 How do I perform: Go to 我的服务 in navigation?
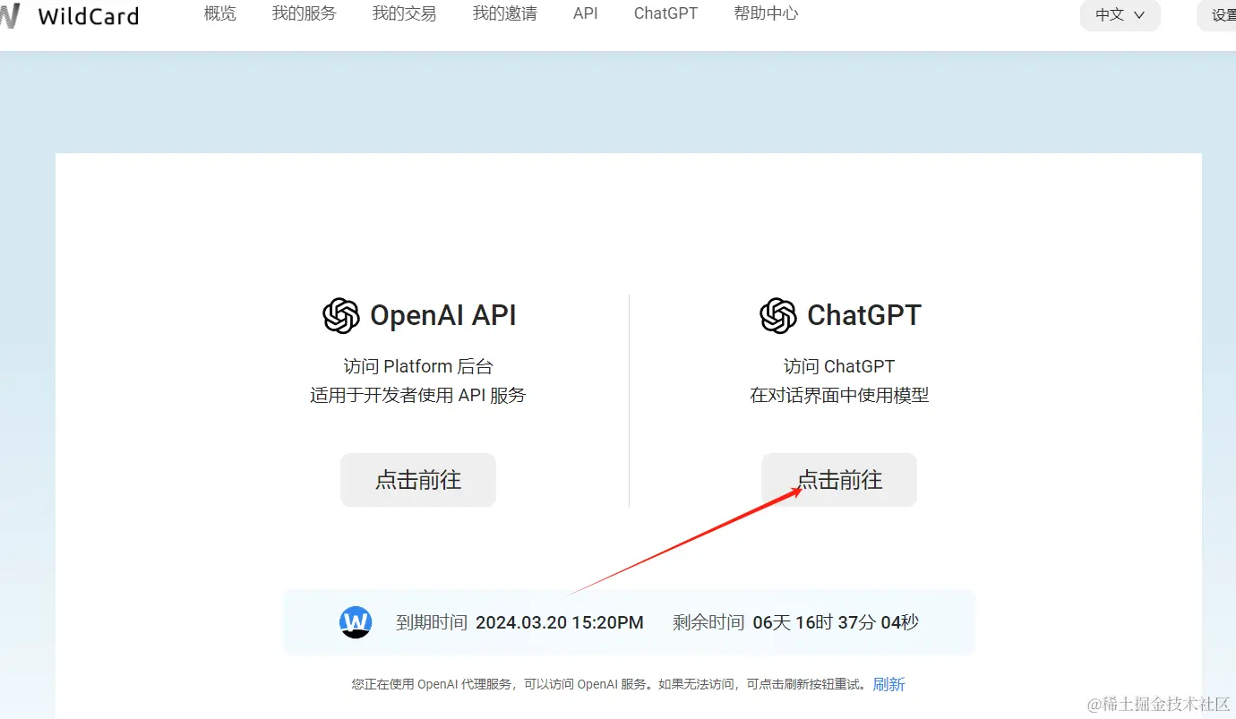305,14
